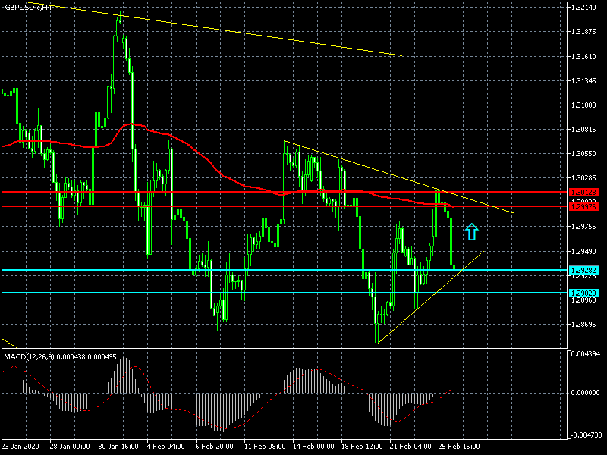Click the 25 Feb 16:00 date label

459,446
